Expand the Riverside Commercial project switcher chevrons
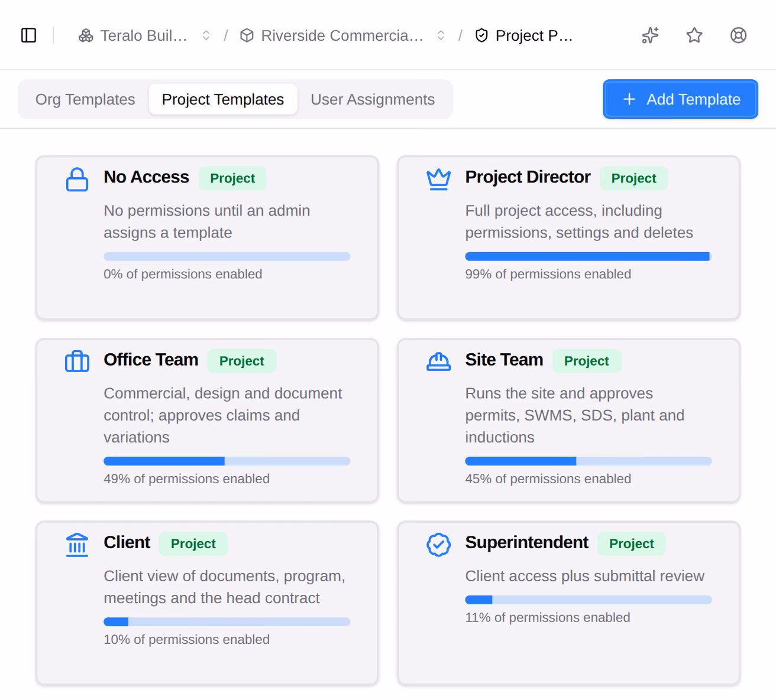The width and height of the screenshot is (776, 700). click(441, 35)
